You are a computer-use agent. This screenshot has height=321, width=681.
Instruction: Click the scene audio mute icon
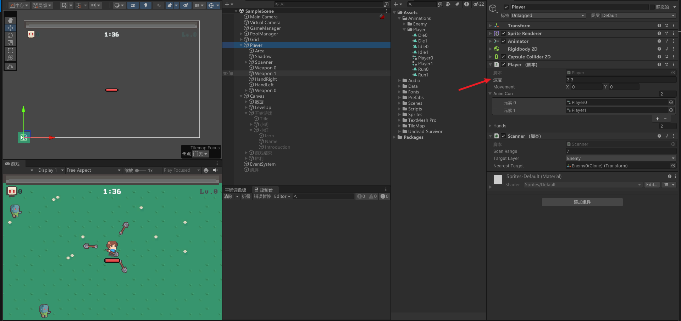(x=159, y=5)
